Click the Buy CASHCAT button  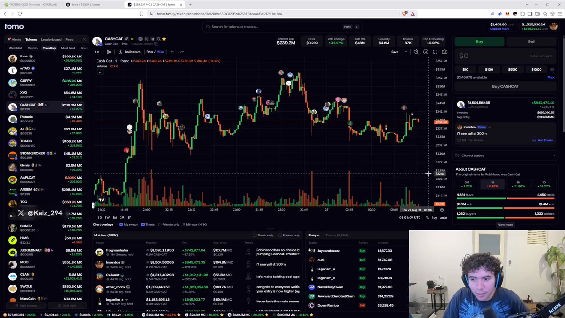click(505, 86)
